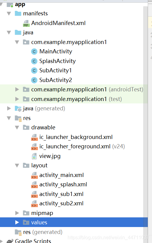Click the values folder icon
The image size is (152, 243).
point(26,222)
